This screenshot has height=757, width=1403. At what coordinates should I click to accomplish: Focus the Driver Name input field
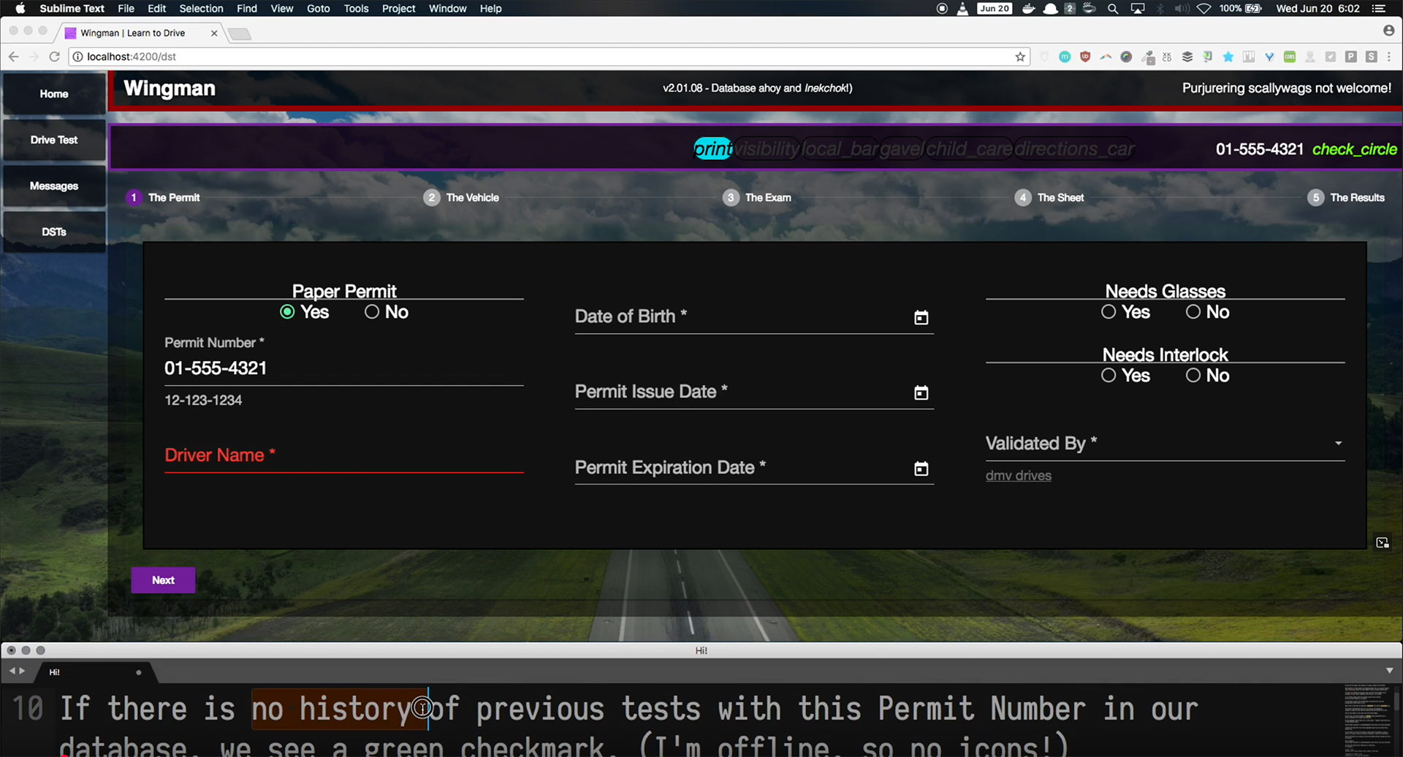coord(343,456)
